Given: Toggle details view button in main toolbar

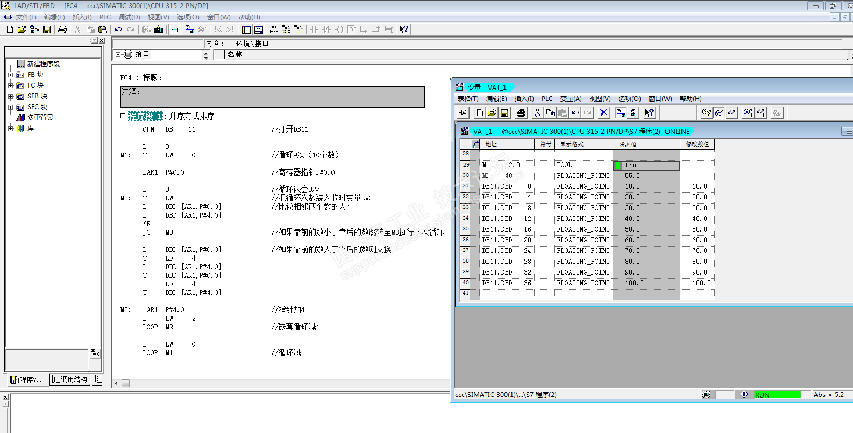Looking at the screenshot, I should pos(259,30).
